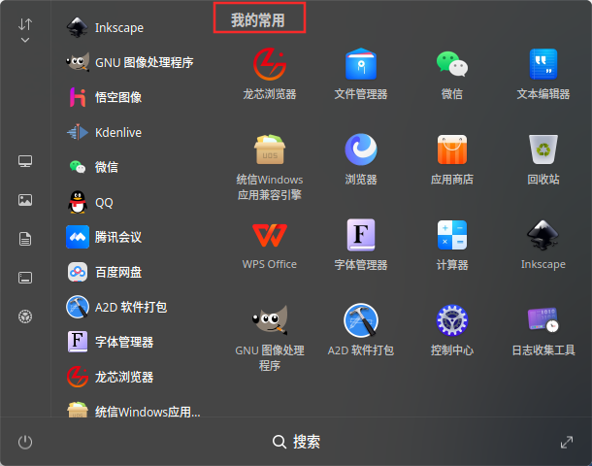
Task: Open control center from sidebar wheel icon
Action: point(25,316)
